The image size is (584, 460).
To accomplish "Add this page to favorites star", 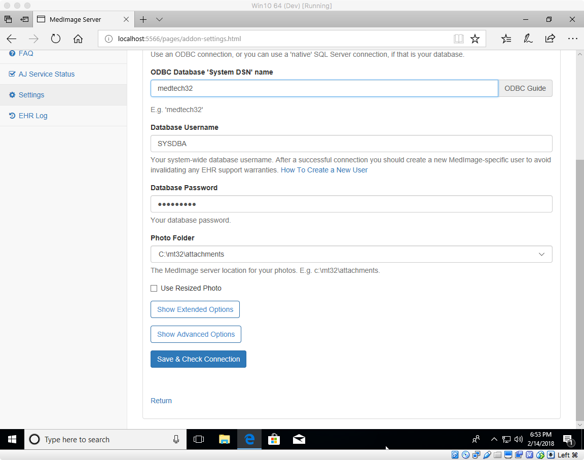I will tap(475, 39).
